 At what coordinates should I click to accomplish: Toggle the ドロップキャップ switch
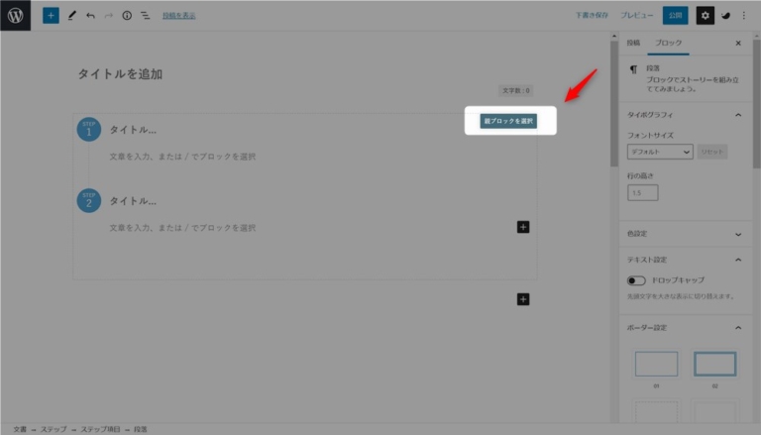[635, 280]
